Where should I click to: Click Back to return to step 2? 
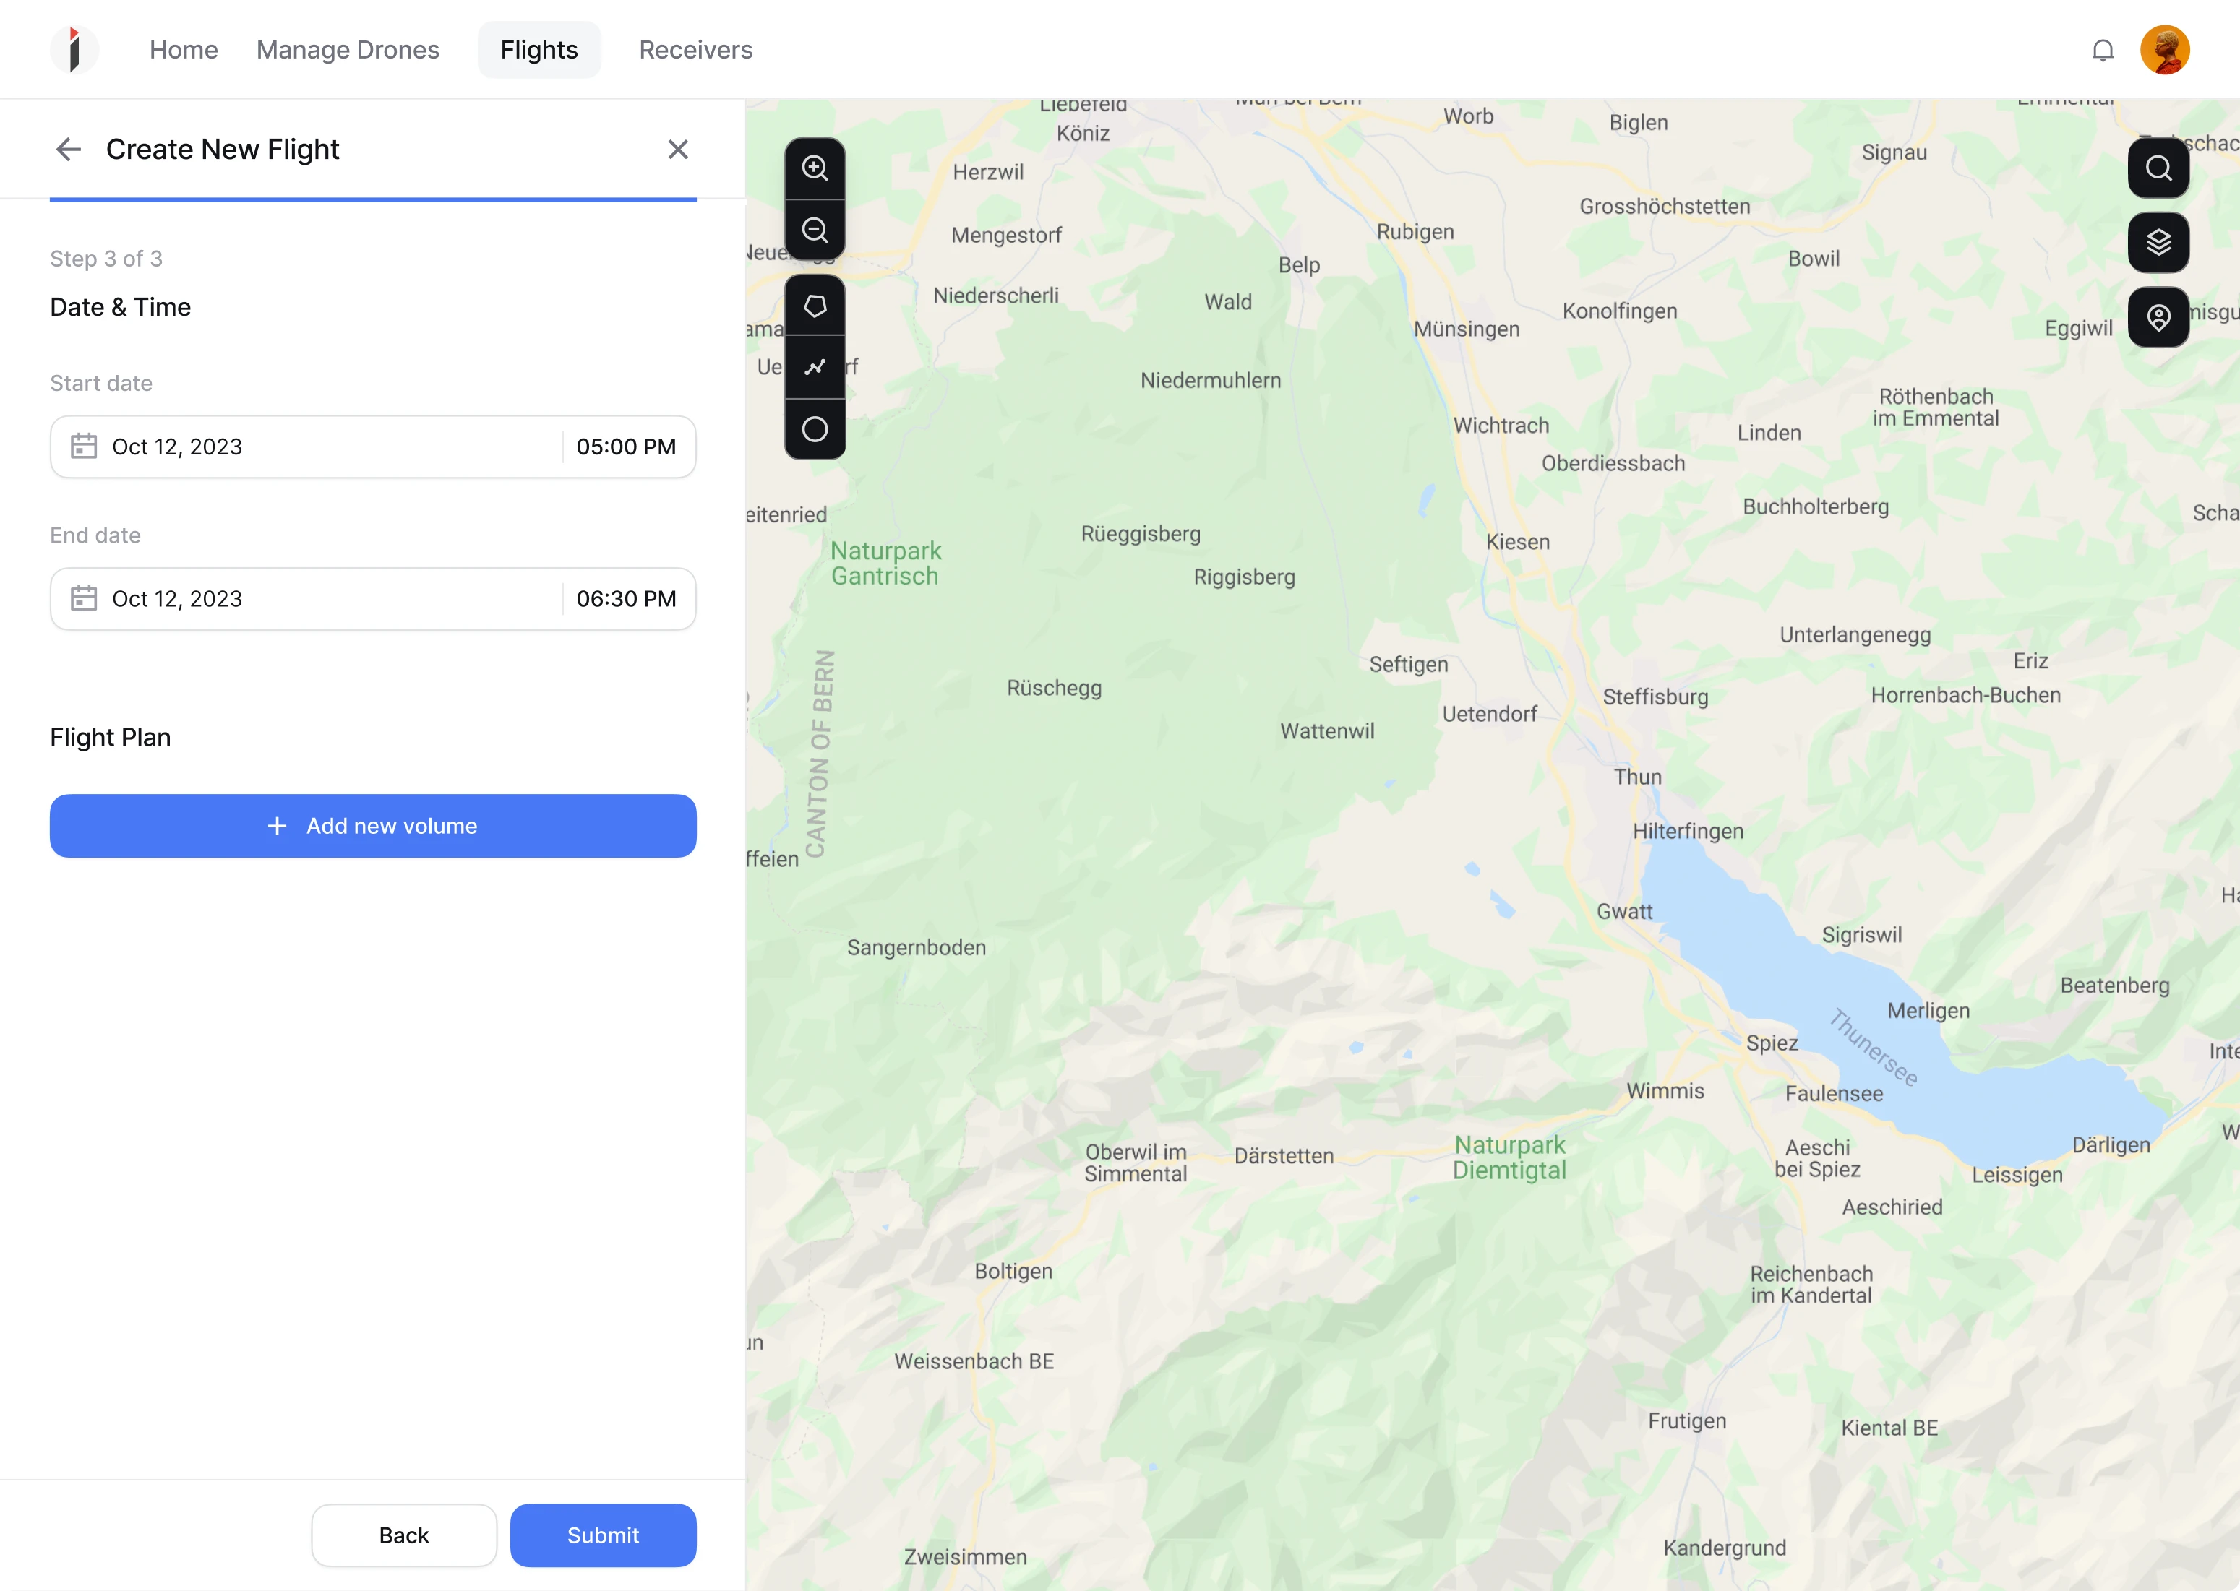pos(404,1535)
